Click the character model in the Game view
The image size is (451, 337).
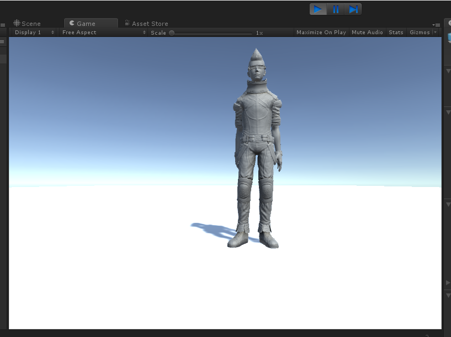point(257,148)
